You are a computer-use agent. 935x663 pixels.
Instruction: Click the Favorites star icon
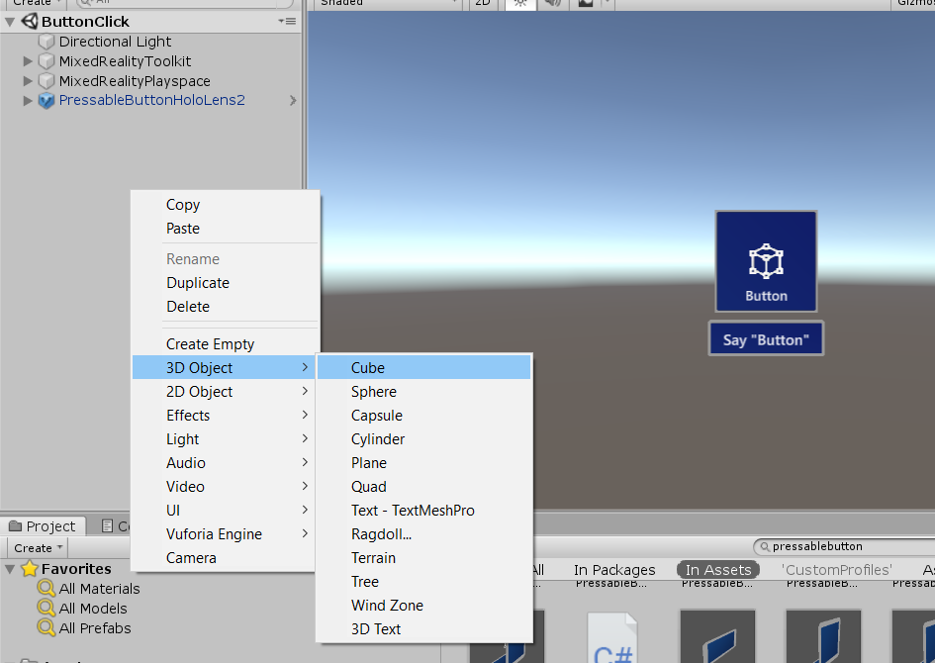(x=30, y=569)
